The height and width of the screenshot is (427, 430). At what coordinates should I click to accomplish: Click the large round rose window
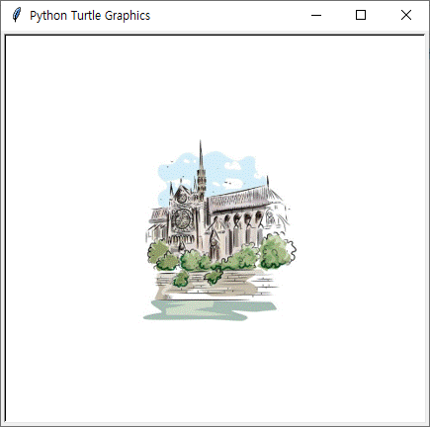click(182, 218)
